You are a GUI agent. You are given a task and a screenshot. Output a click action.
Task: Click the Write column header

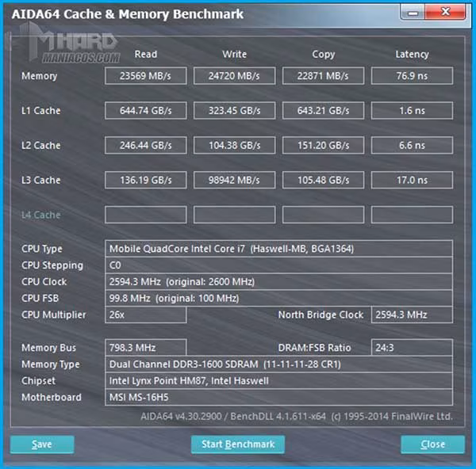[x=234, y=54]
